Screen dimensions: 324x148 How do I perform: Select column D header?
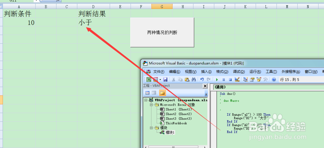(x=93, y=6)
